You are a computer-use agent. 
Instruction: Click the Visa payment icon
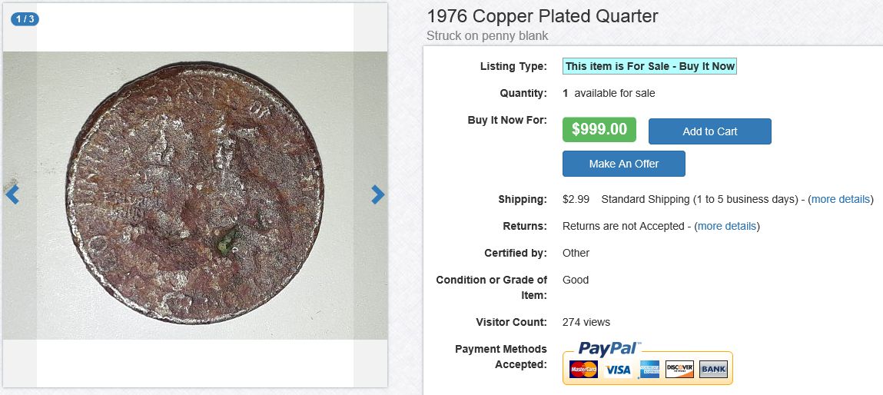(617, 370)
